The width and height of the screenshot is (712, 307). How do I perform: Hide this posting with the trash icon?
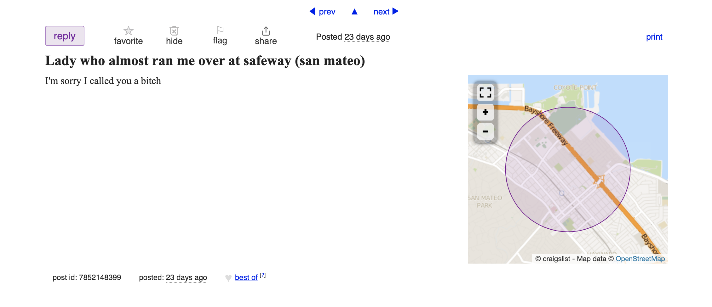pyautogui.click(x=174, y=31)
